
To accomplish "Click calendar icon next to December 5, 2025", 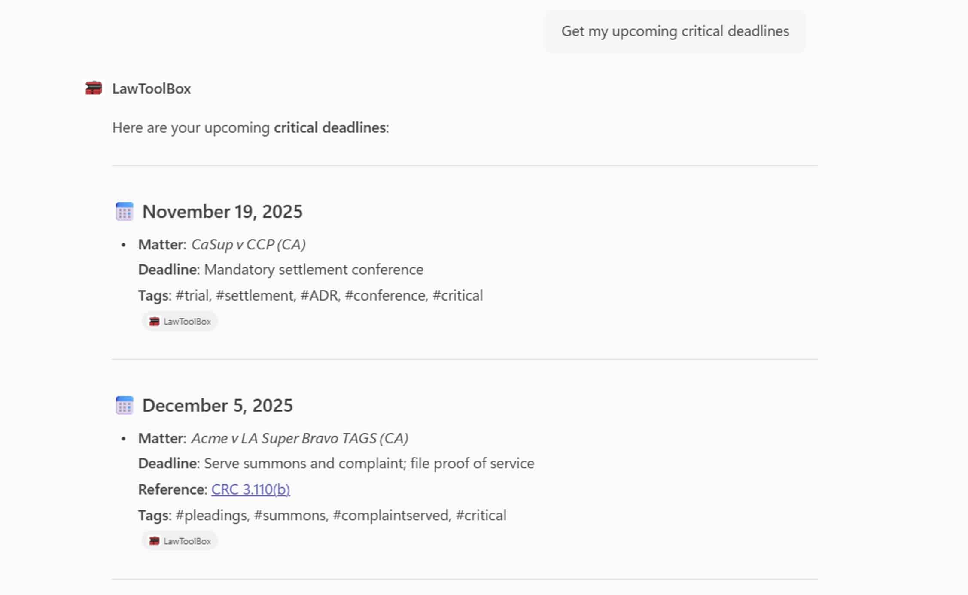I will 125,405.
